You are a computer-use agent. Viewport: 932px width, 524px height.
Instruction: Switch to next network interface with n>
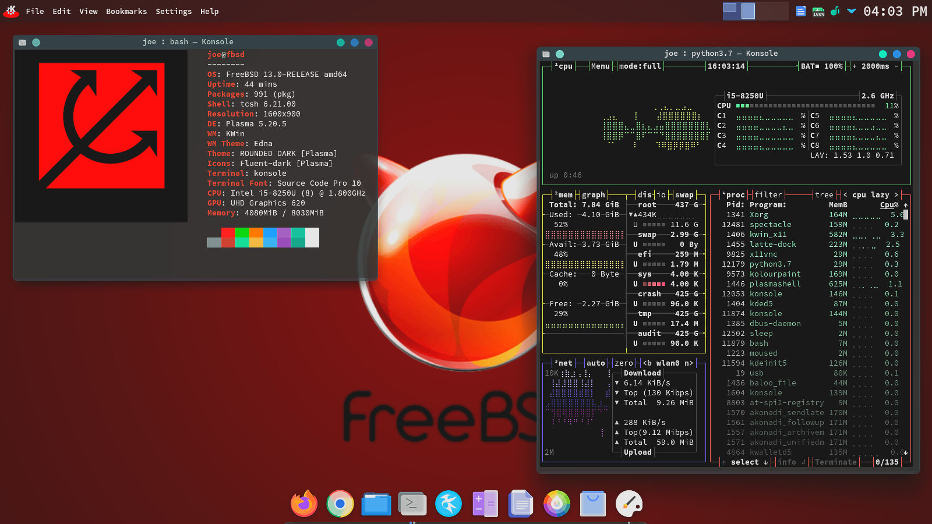tap(689, 363)
